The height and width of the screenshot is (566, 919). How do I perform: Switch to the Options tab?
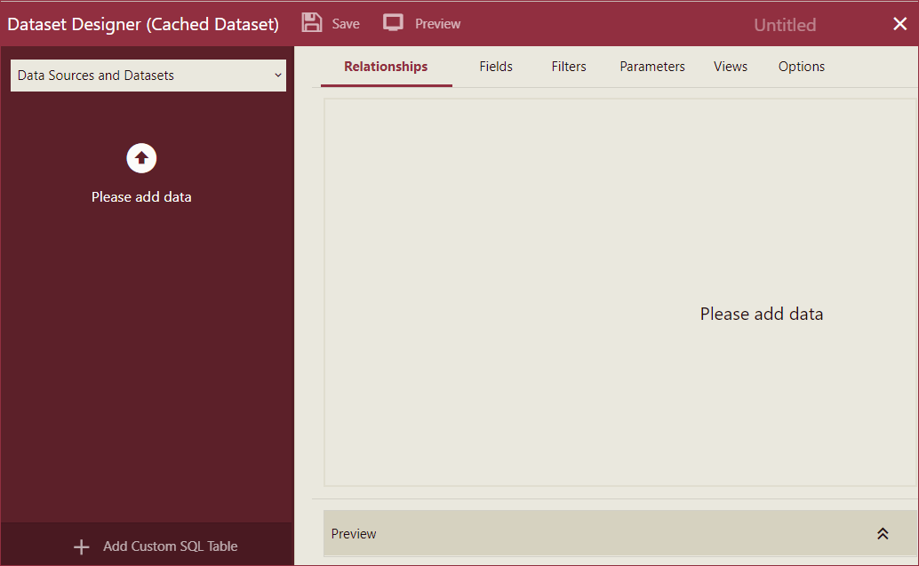click(x=801, y=66)
